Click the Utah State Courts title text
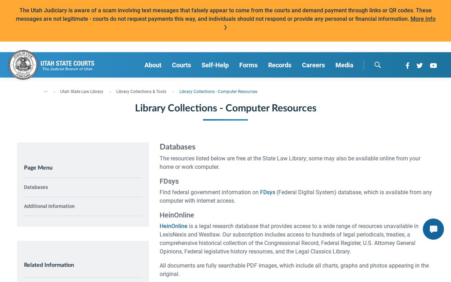Viewport: 451px width, 282px height. [x=67, y=63]
